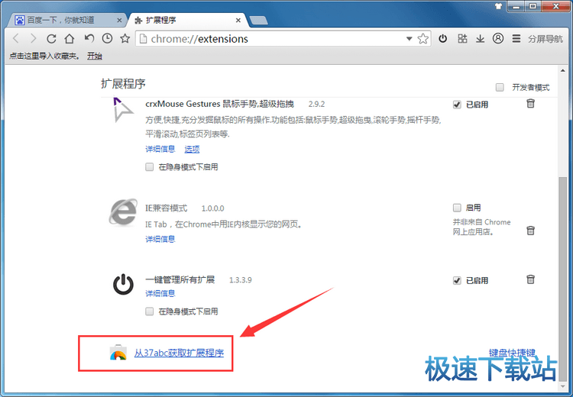
Task: Open the downloads arrow icon
Action: point(481,38)
